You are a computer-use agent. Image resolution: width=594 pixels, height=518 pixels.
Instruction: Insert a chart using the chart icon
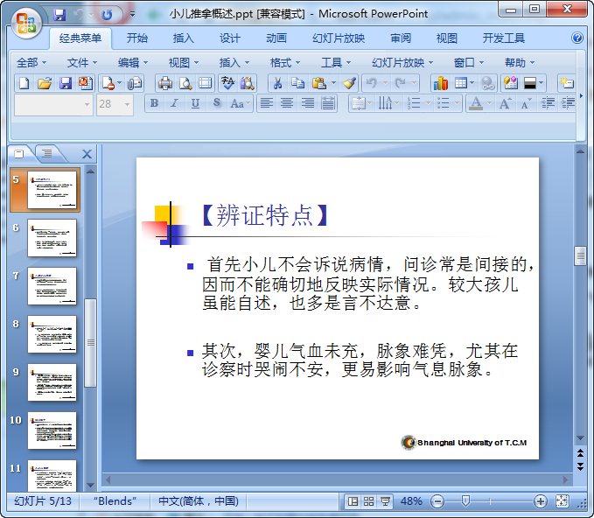(440, 83)
